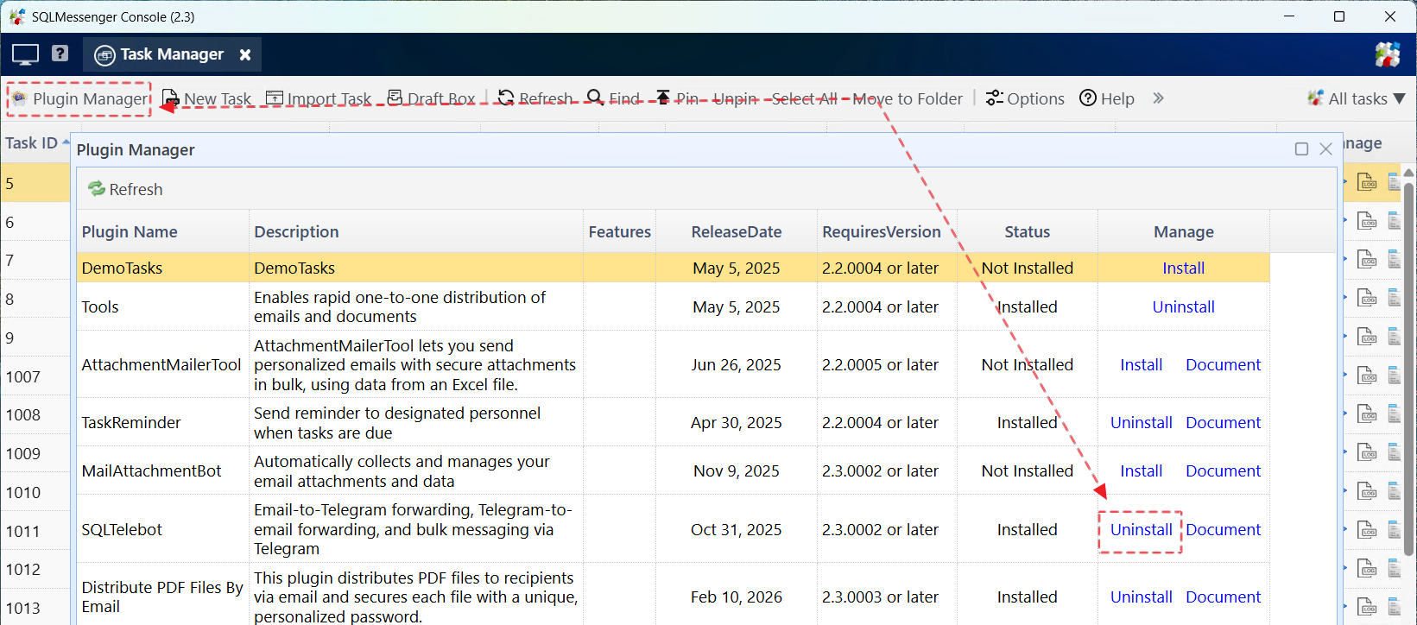Install the MailAttachmentBot plugin

1141,470
